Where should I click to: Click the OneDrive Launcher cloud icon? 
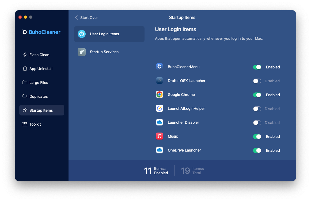coord(160,150)
